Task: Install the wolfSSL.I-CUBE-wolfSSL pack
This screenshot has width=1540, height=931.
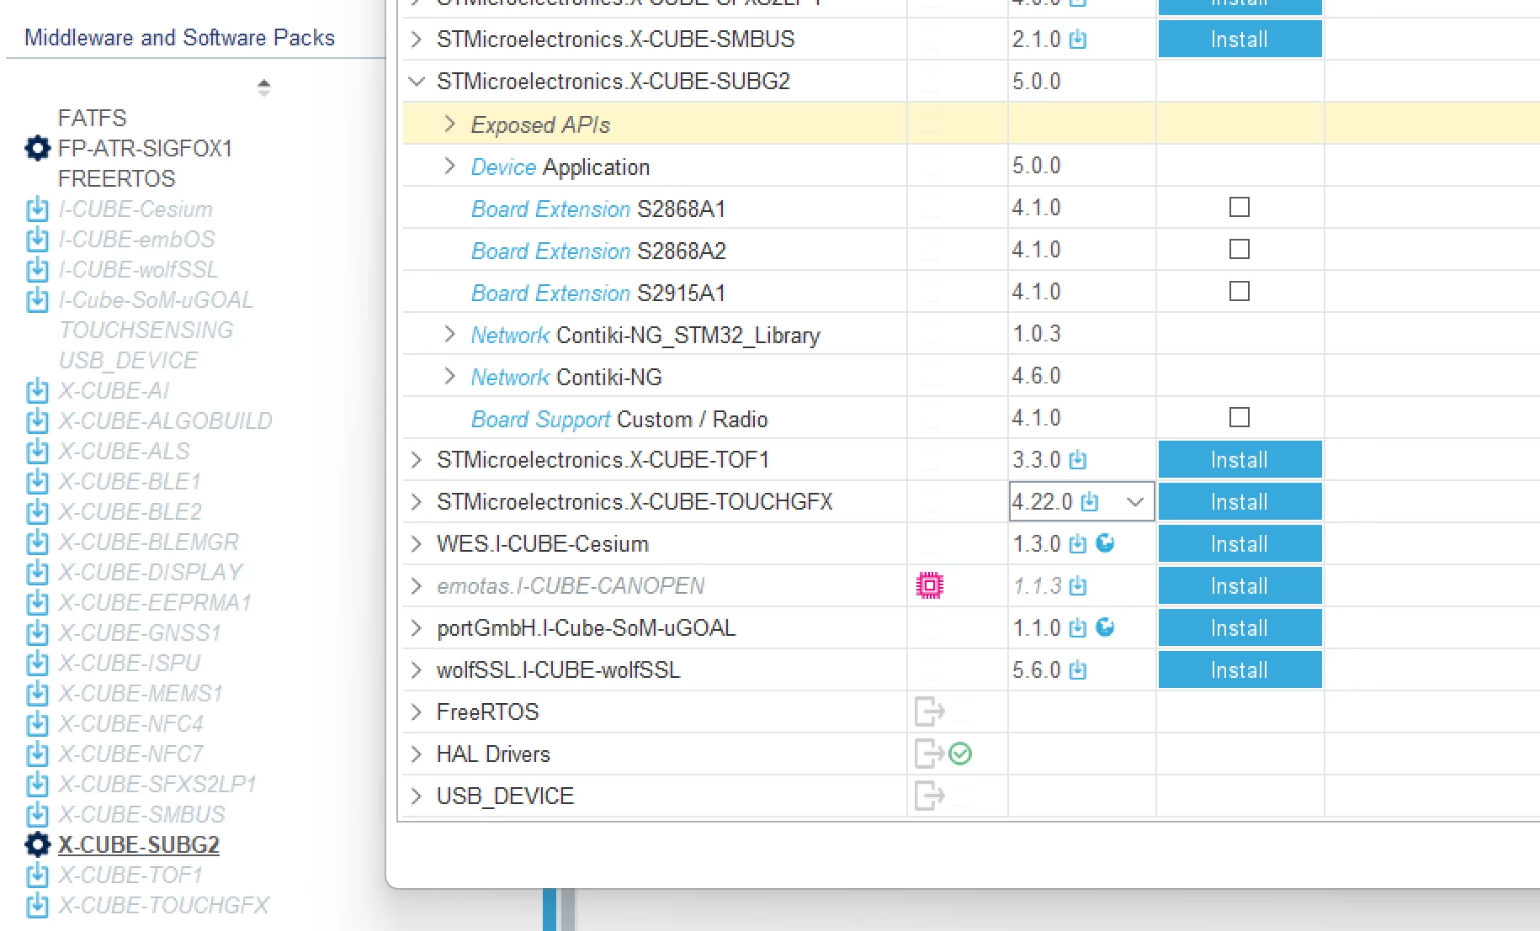Action: click(x=1240, y=670)
